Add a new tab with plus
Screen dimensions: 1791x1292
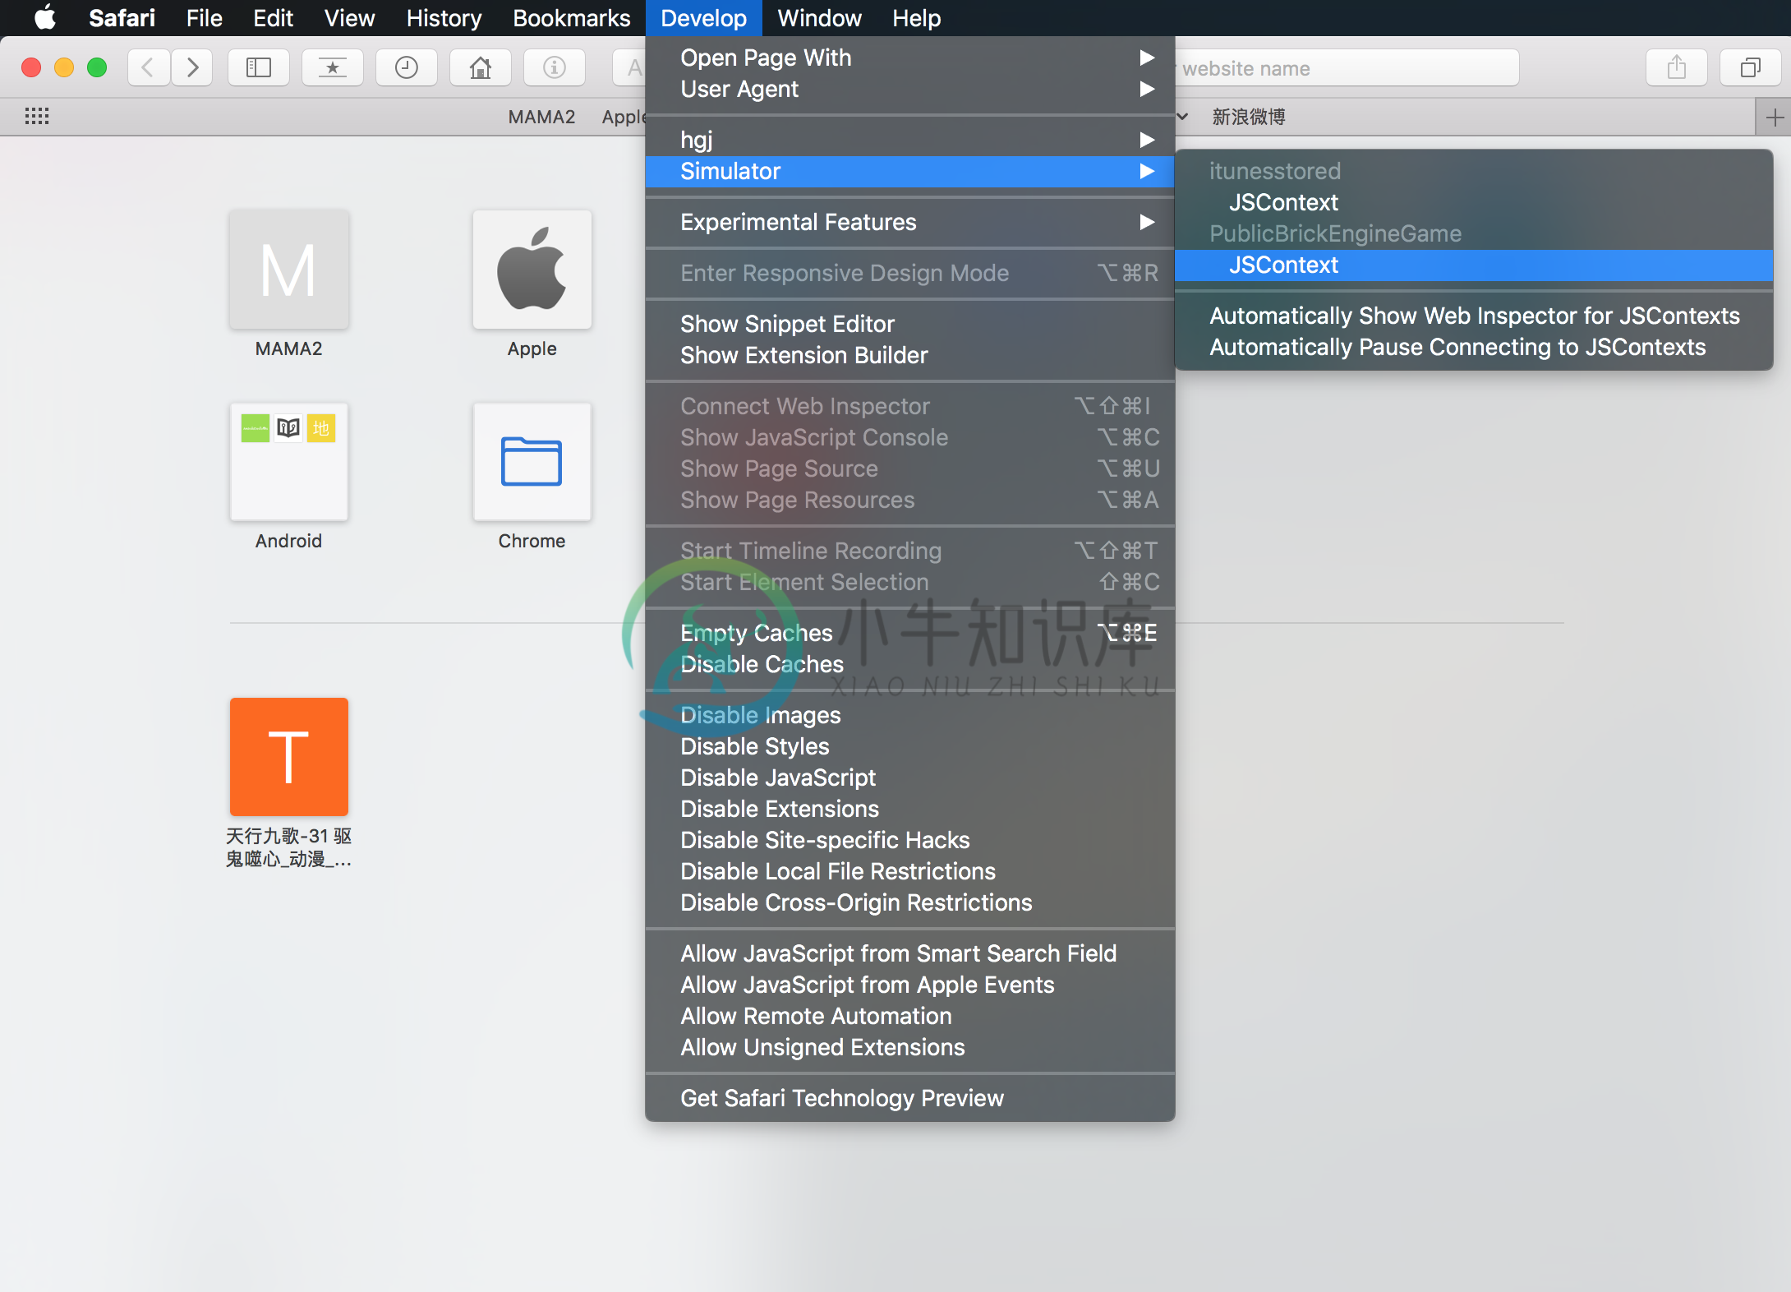(1774, 117)
